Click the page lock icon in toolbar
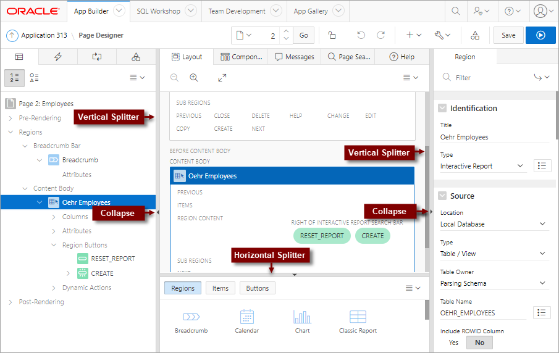The width and height of the screenshot is (559, 353). (x=332, y=35)
